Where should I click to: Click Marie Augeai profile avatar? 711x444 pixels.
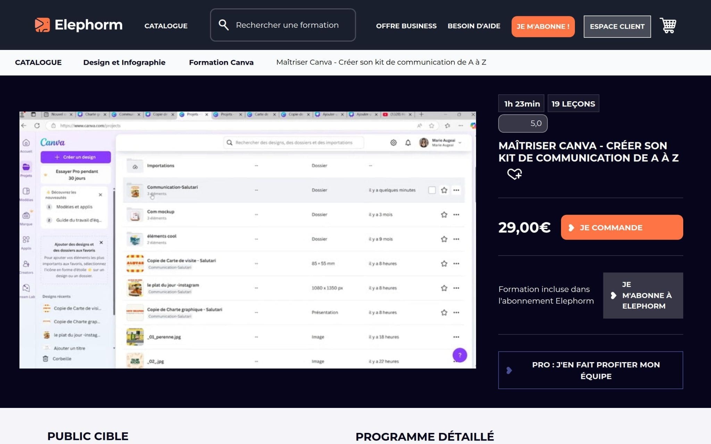424,143
